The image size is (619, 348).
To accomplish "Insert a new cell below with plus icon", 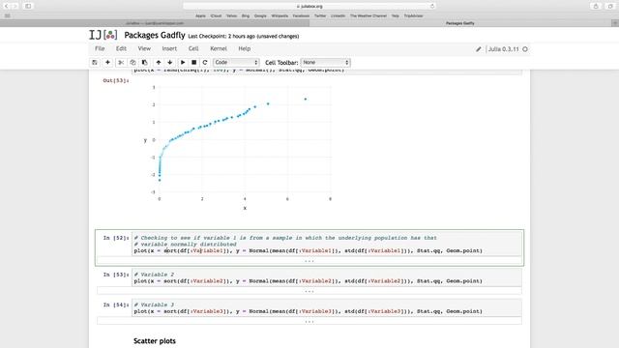I will tap(107, 62).
